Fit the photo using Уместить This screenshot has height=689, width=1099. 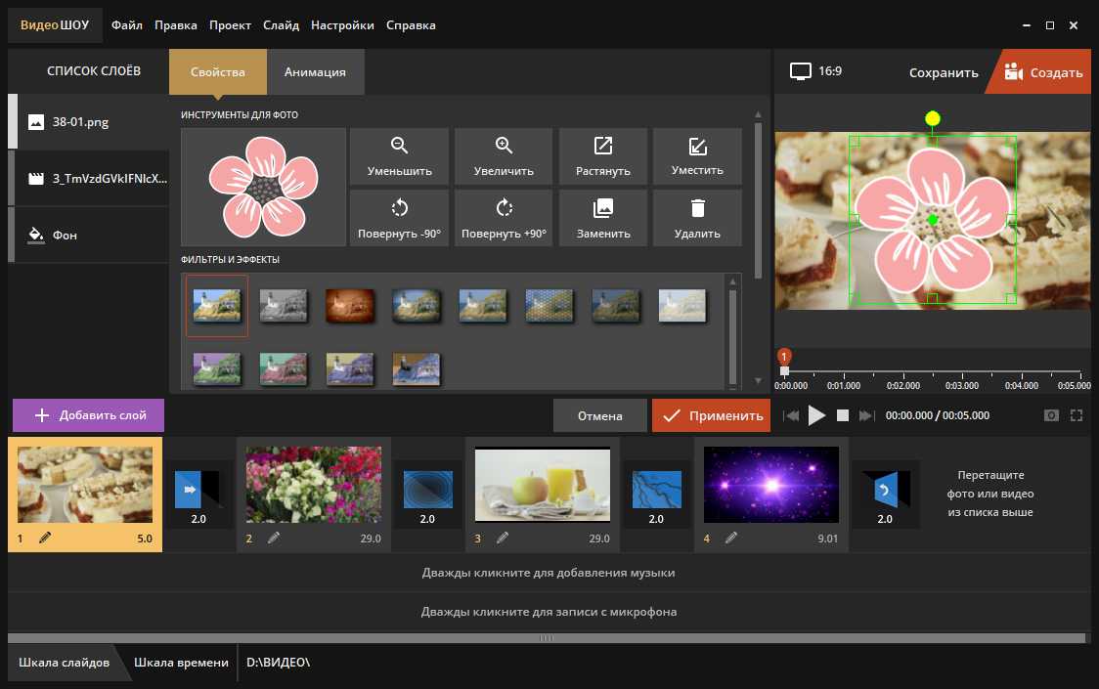697,156
